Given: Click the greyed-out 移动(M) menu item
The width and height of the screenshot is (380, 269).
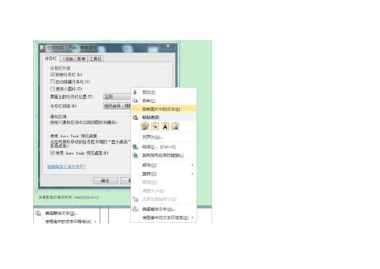Looking at the screenshot, I should coord(150,182).
